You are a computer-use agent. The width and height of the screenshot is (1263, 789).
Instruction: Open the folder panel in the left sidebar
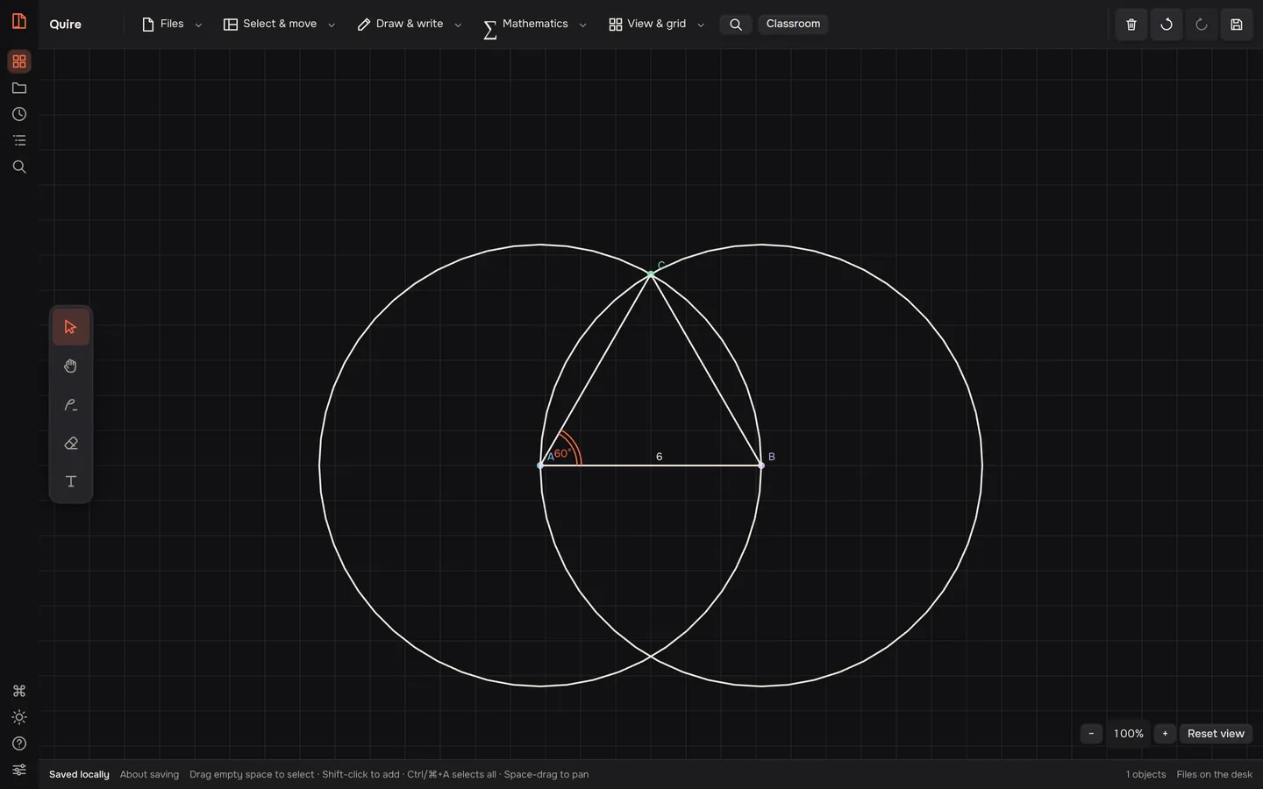pyautogui.click(x=19, y=88)
